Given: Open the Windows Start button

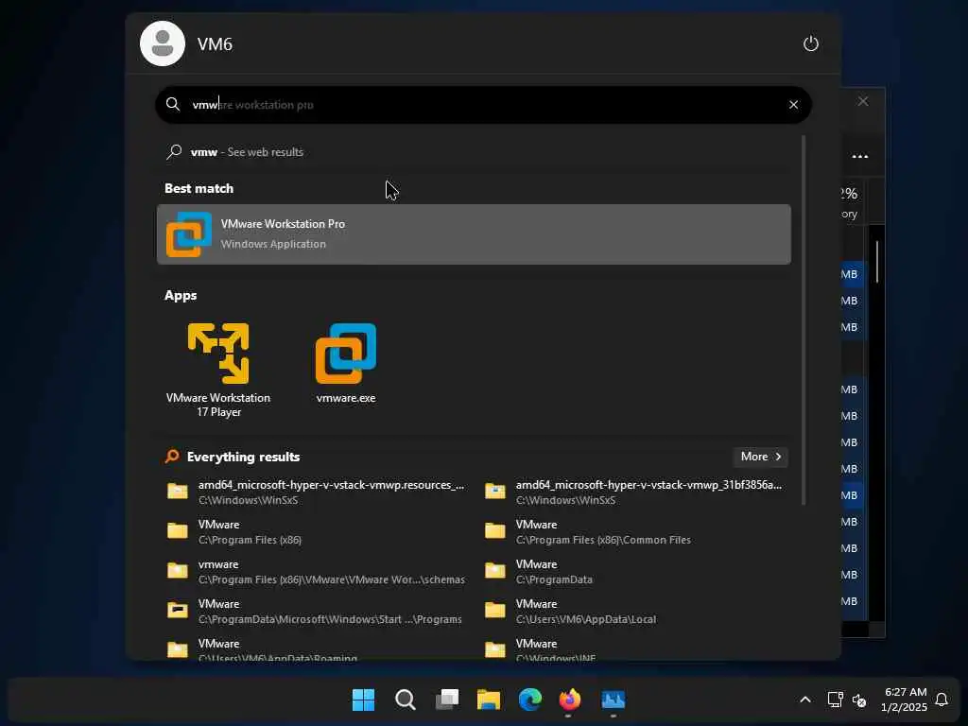Looking at the screenshot, I should click(x=363, y=700).
